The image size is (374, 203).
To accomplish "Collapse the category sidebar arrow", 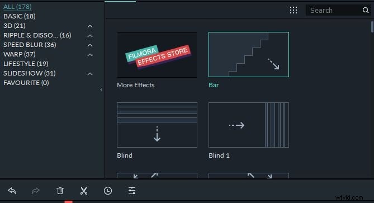I will 101,89.
